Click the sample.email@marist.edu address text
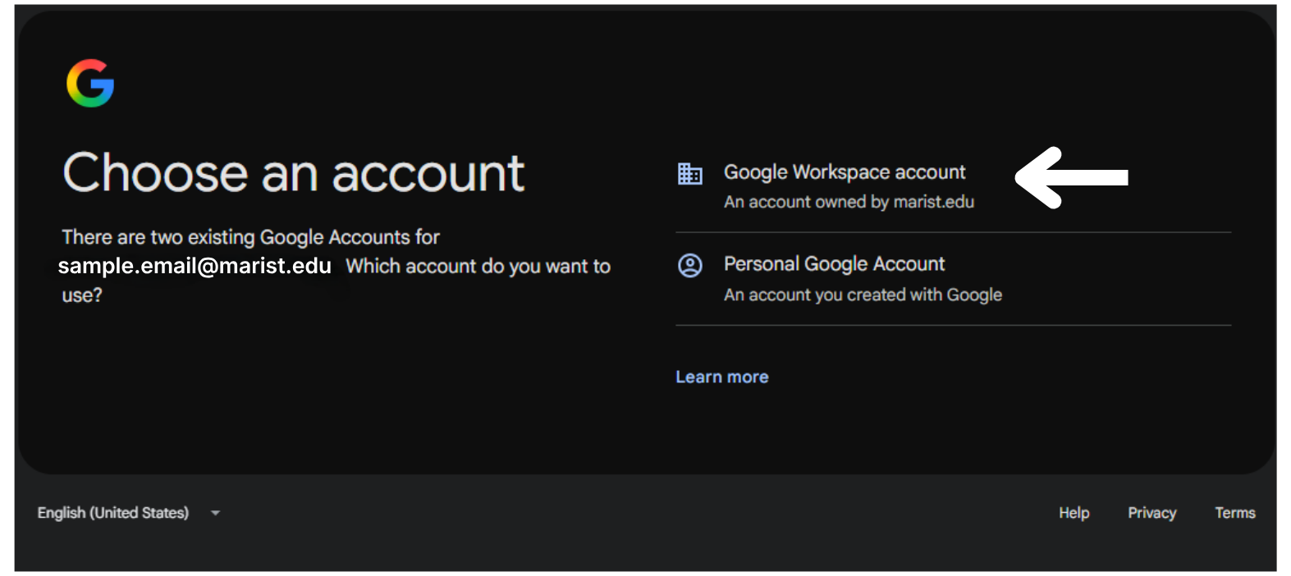Viewport: 1291px width, 576px height. (195, 266)
